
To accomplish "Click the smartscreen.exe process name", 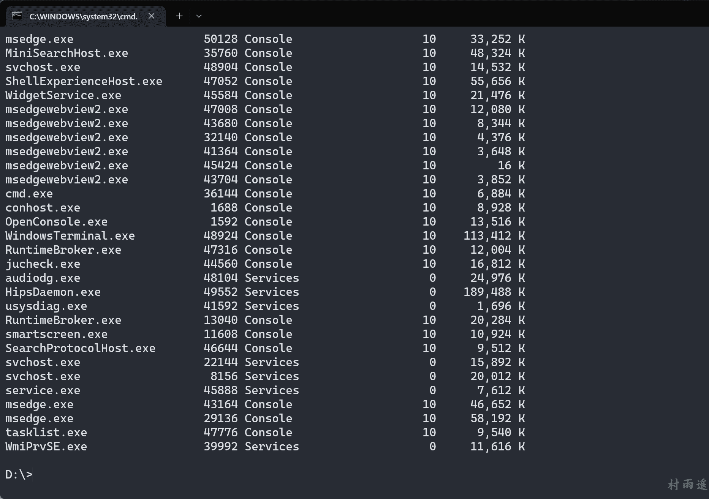I will [x=56, y=334].
